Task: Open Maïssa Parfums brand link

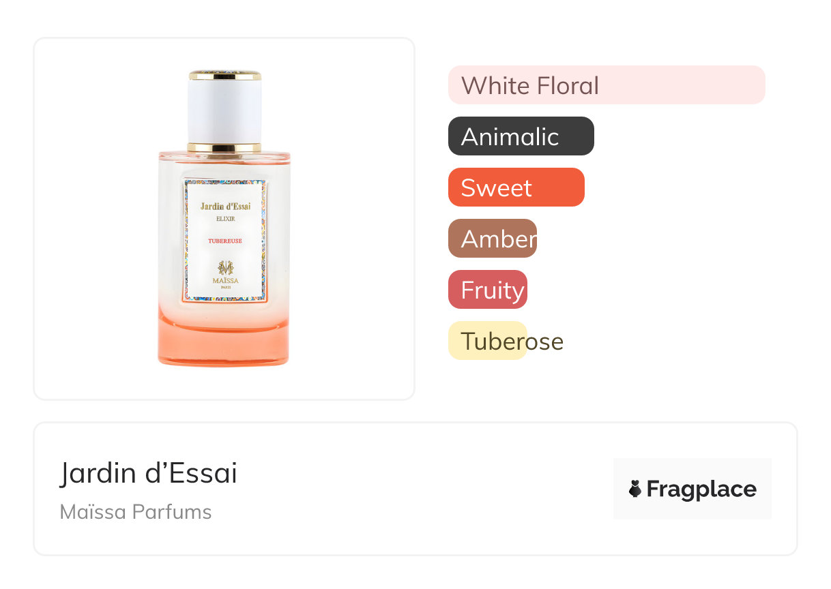Action: pos(136,512)
